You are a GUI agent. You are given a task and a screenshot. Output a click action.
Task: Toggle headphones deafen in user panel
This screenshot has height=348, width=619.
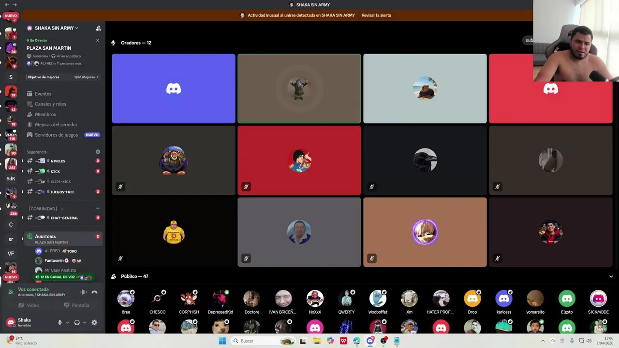(77, 322)
